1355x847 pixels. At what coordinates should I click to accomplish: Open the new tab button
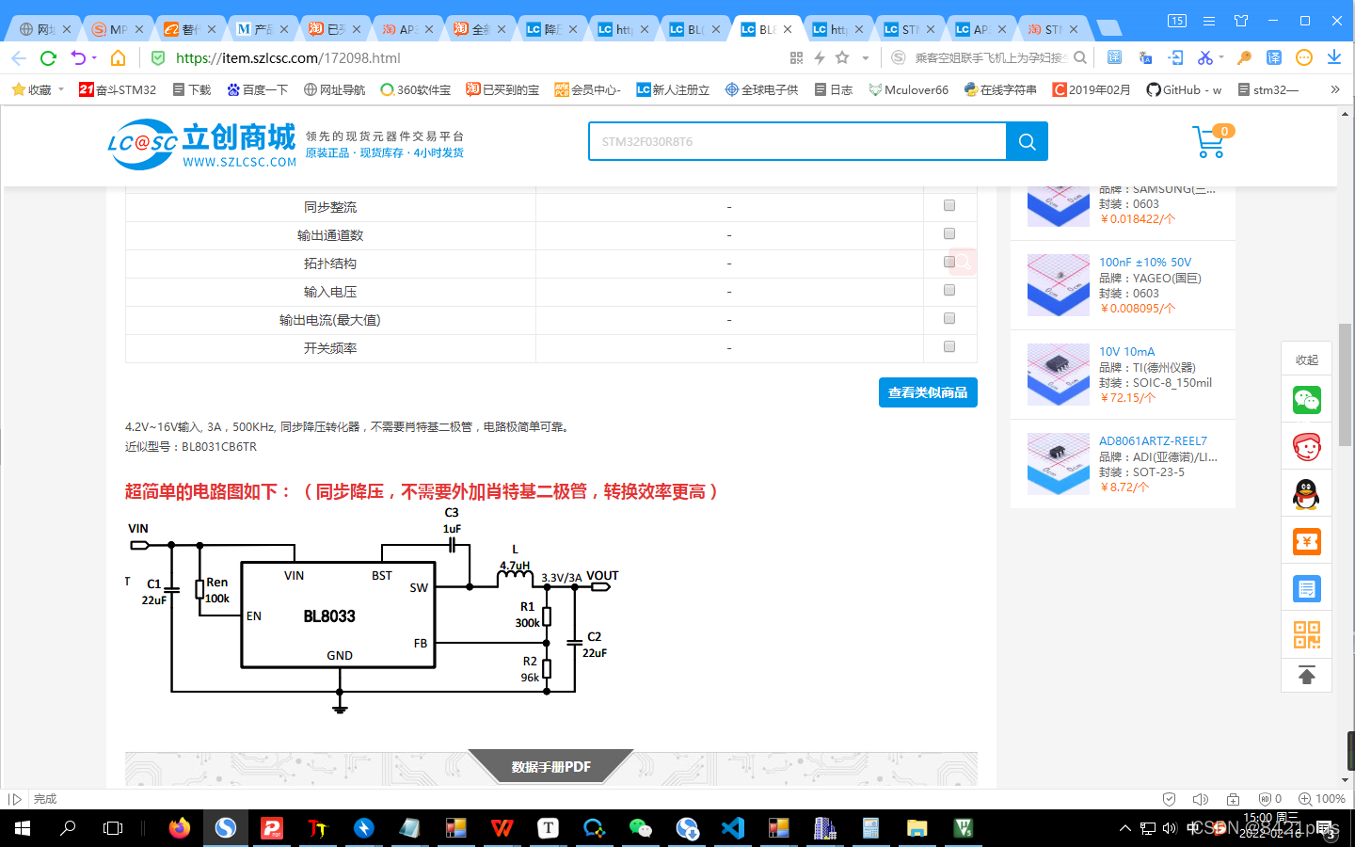tap(1109, 29)
